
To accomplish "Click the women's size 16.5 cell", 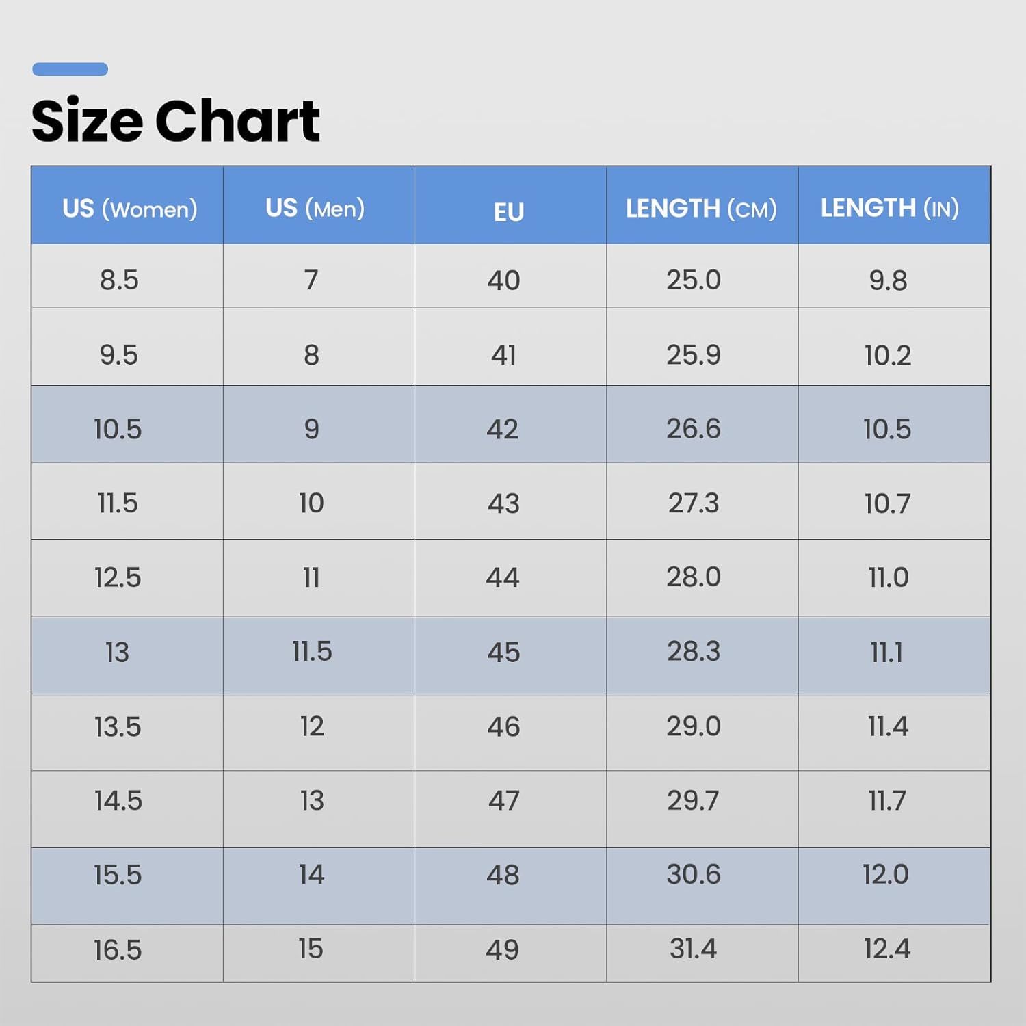I will [x=127, y=953].
